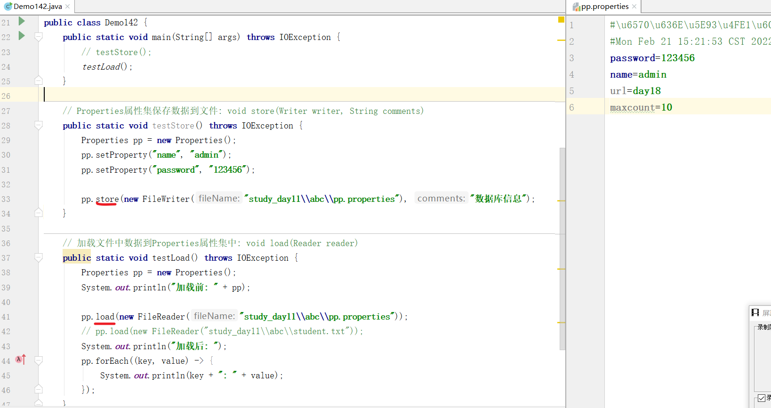Click 'forEach' on line 44
The width and height of the screenshot is (771, 408).
(x=112, y=361)
